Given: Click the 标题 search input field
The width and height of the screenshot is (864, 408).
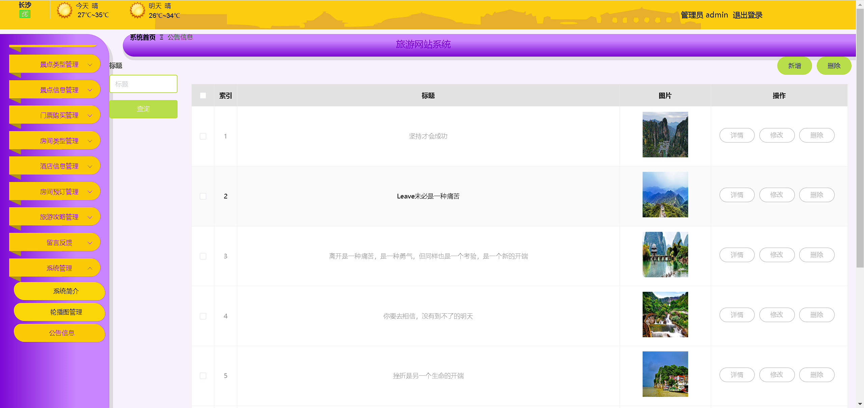Looking at the screenshot, I should tap(143, 84).
